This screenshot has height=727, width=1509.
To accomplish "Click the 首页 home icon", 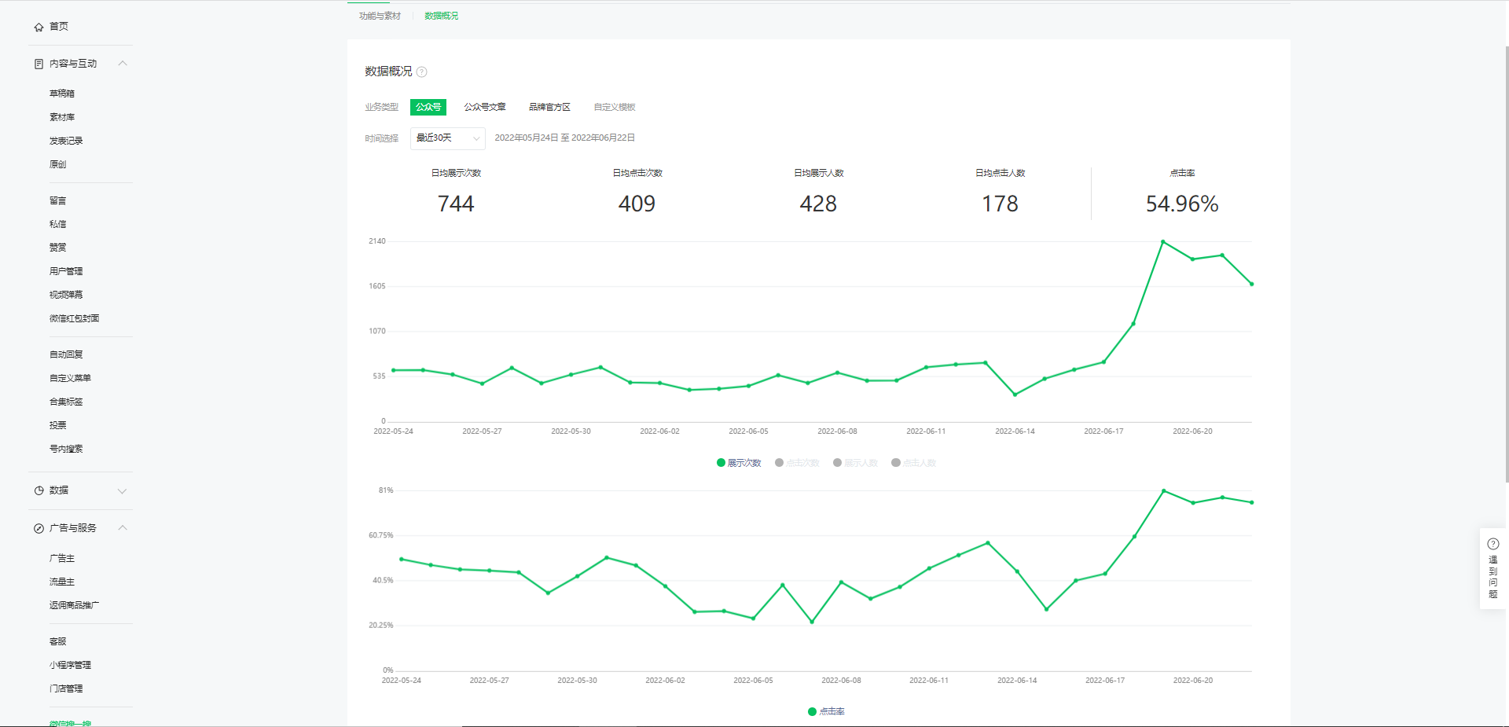I will tap(39, 27).
